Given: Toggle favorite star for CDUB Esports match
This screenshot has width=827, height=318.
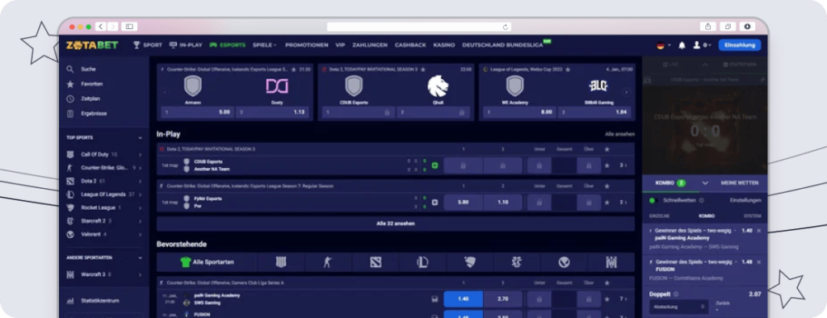Looking at the screenshot, I should tap(607, 165).
